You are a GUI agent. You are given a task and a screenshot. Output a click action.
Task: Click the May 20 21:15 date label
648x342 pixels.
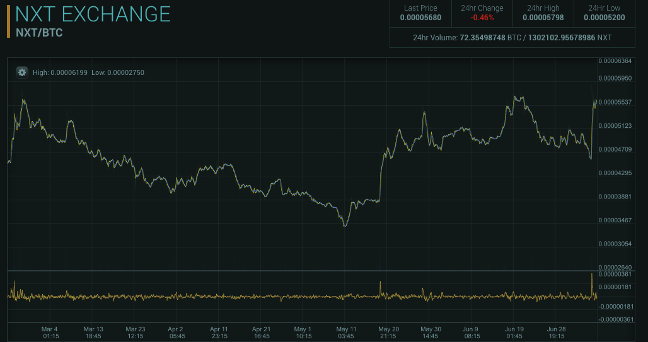click(388, 333)
